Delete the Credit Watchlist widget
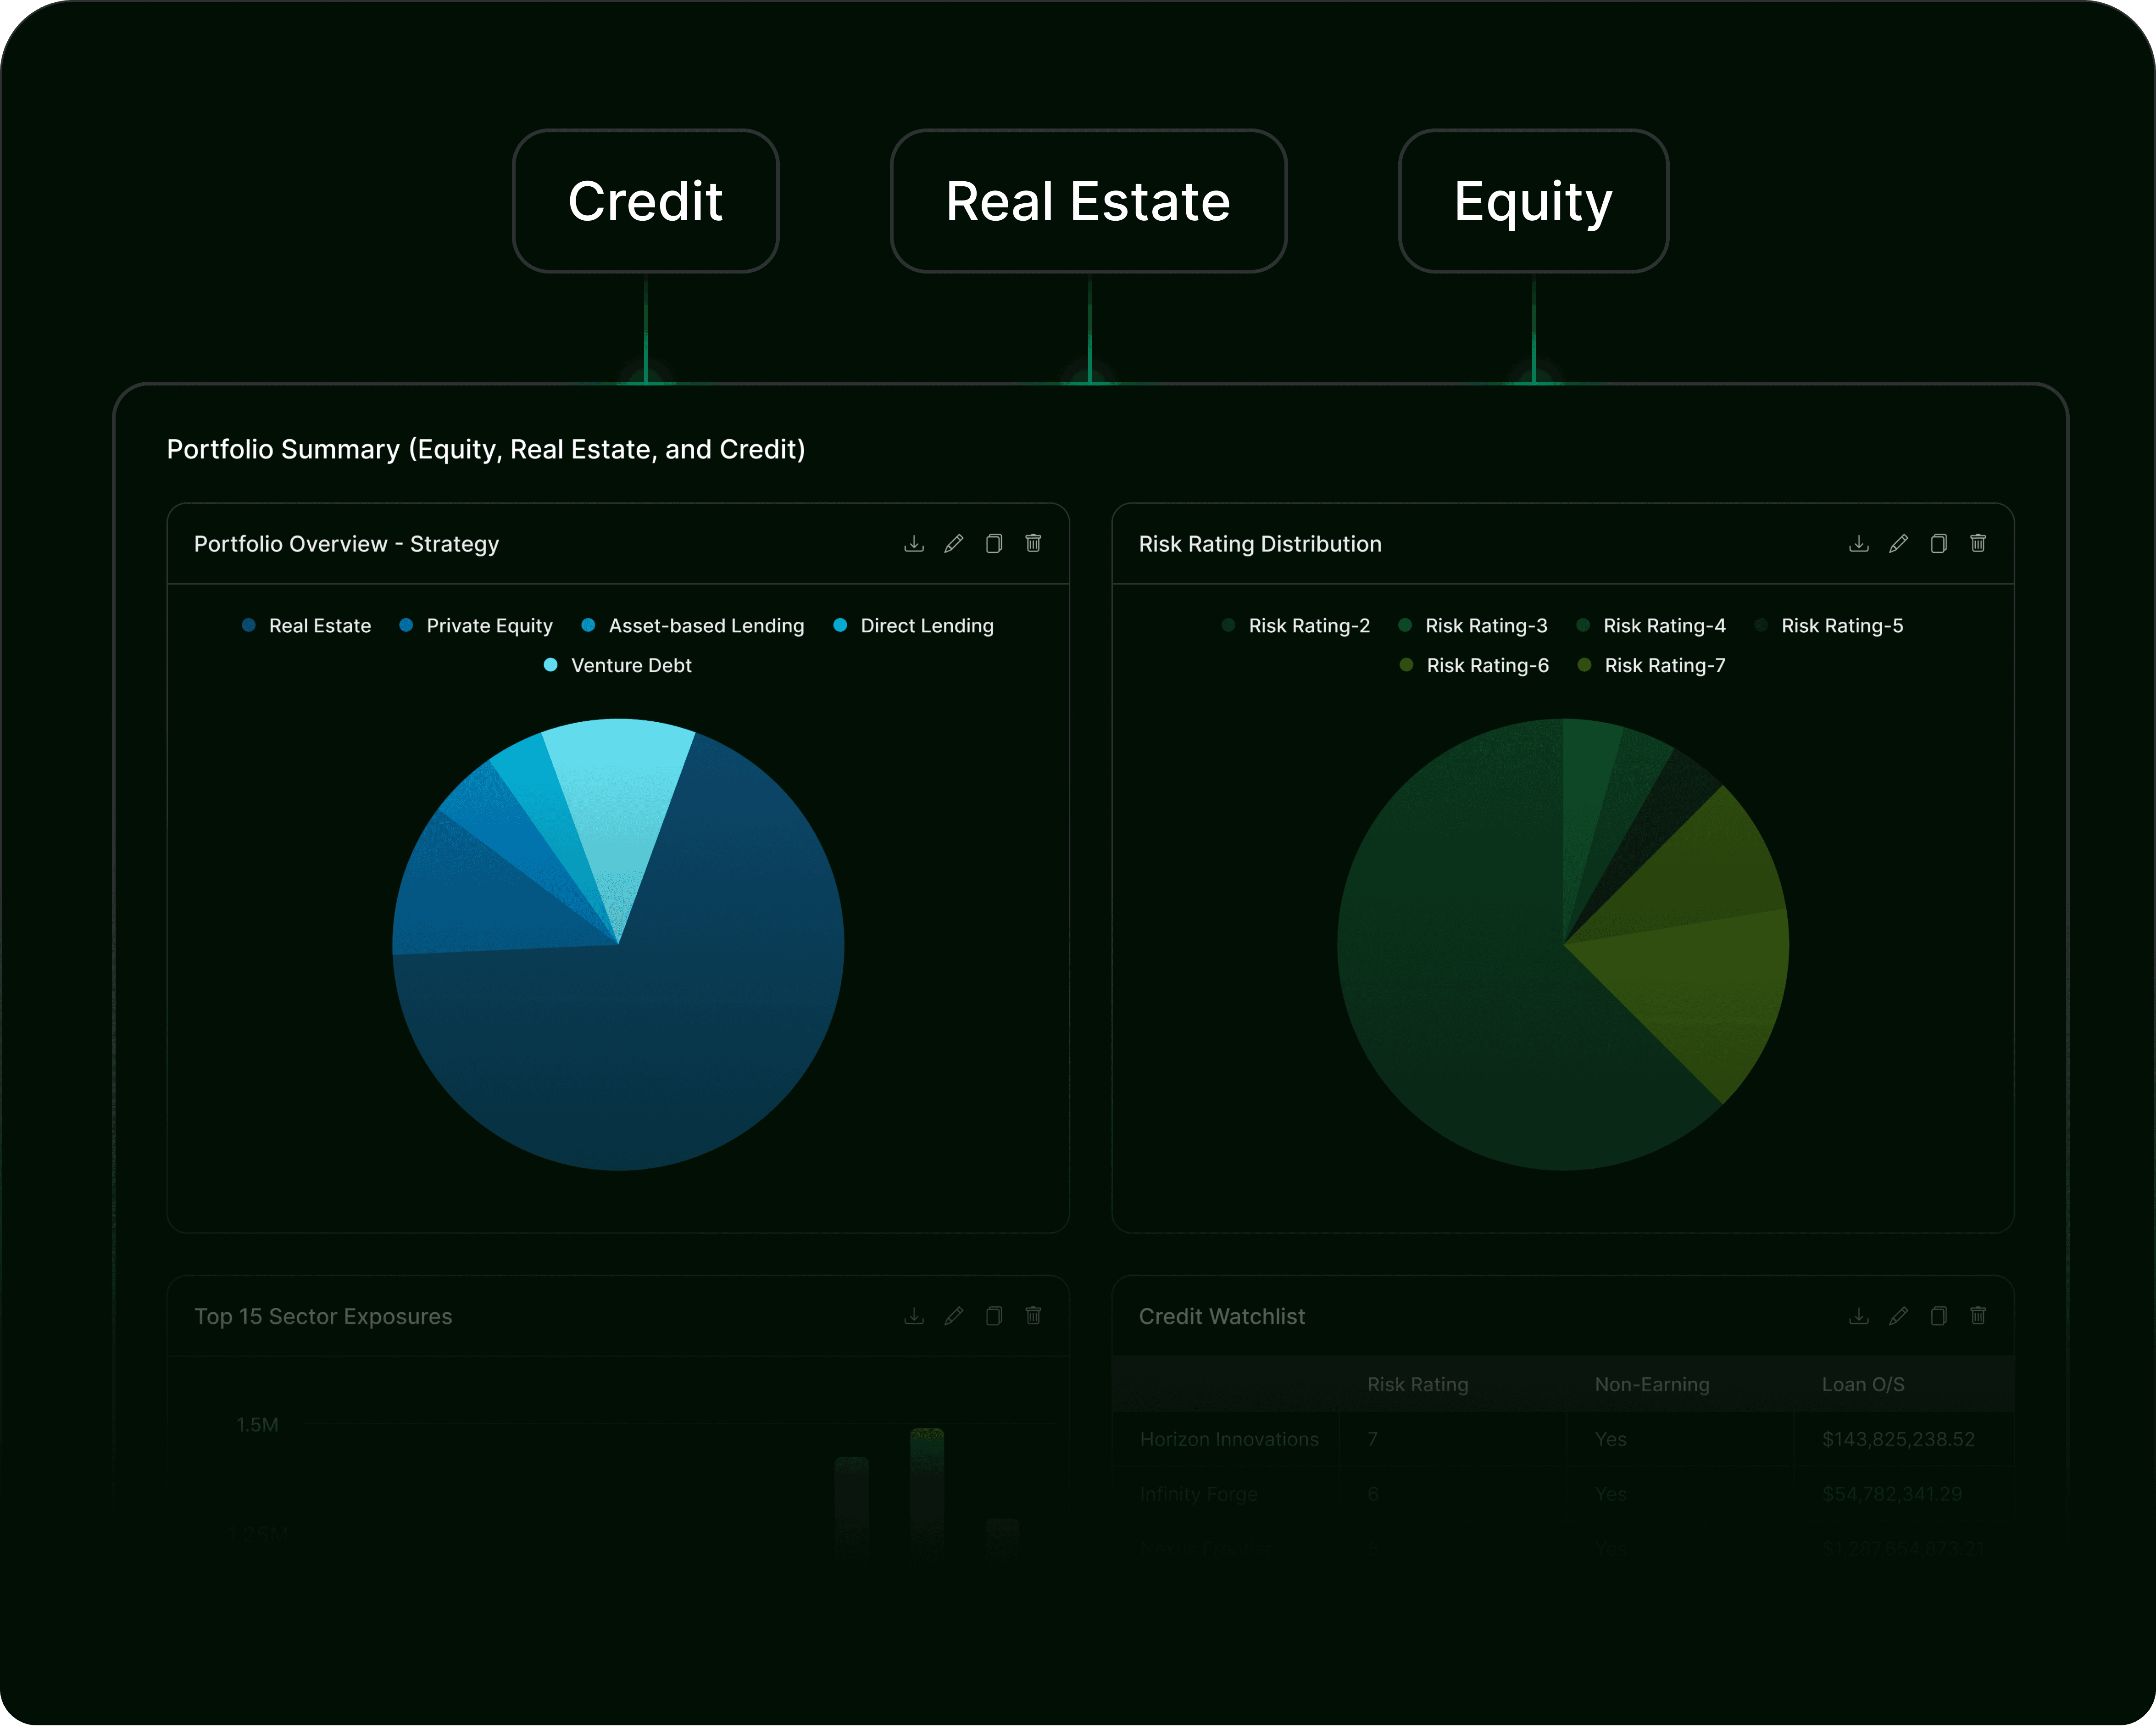The image size is (2156, 1729). 1978,1316
